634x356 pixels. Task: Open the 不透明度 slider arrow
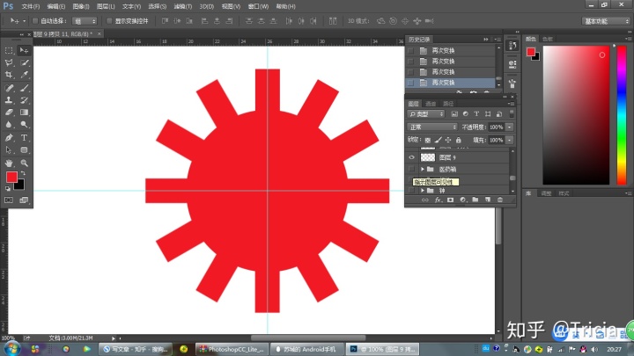[x=510, y=127]
